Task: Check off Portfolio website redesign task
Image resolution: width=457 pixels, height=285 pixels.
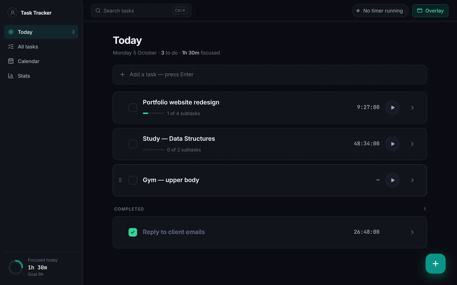Action: point(133,107)
